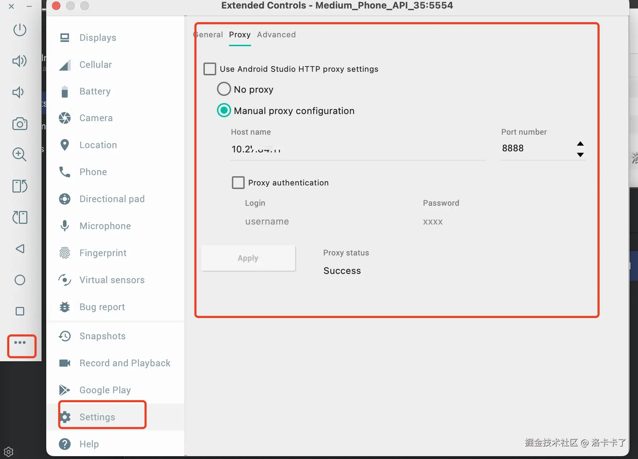Tap the emulator Overview square button

pos(20,311)
